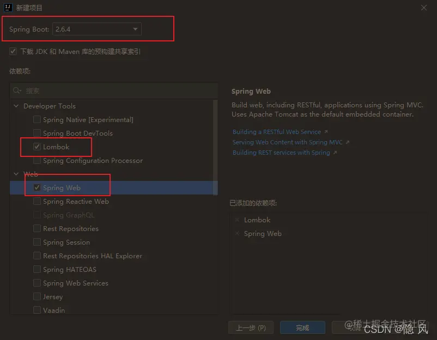
Task: Select Spring Web in added dependencies list
Action: (263, 234)
